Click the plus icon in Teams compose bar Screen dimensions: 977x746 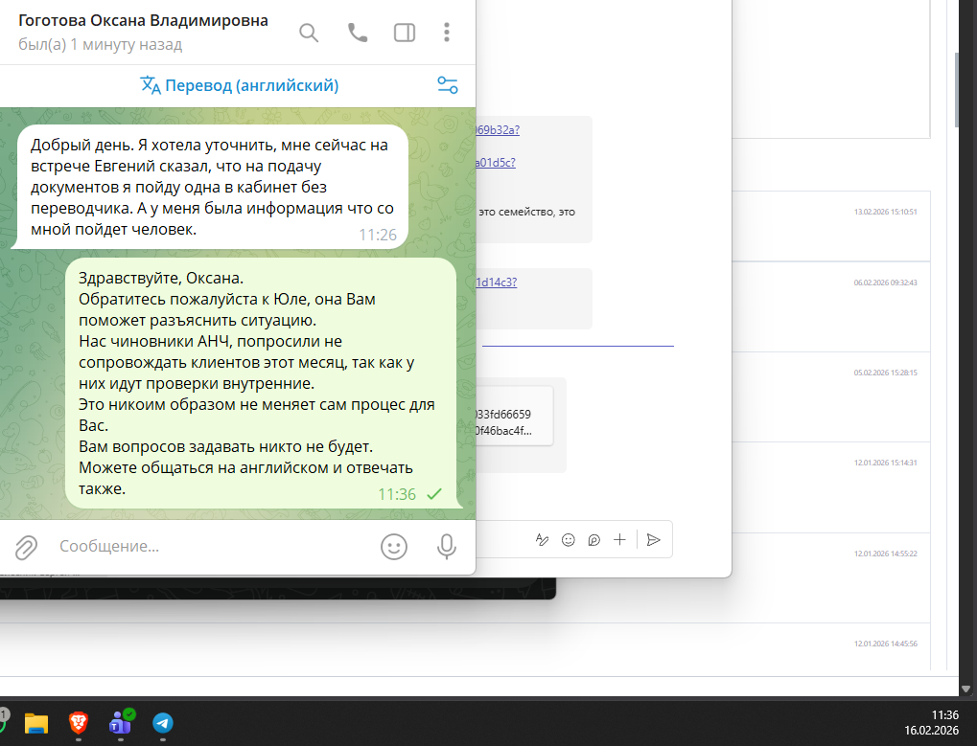pos(619,540)
